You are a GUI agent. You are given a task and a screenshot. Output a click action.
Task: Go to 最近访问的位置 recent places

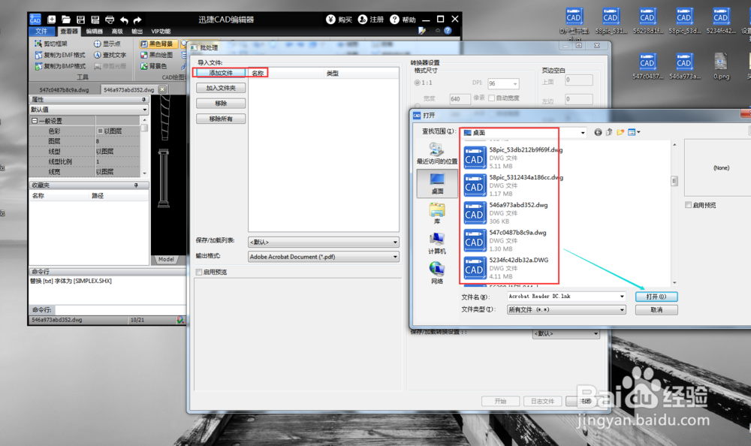pos(437,153)
